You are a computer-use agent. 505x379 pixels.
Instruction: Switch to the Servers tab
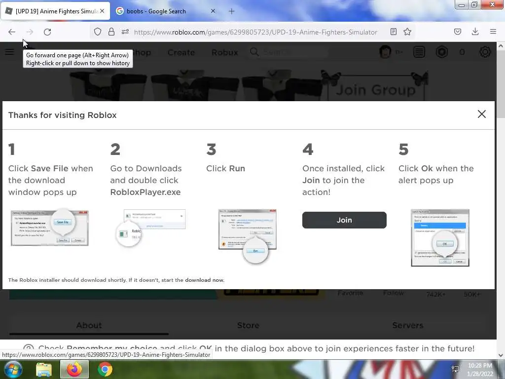[407, 326]
